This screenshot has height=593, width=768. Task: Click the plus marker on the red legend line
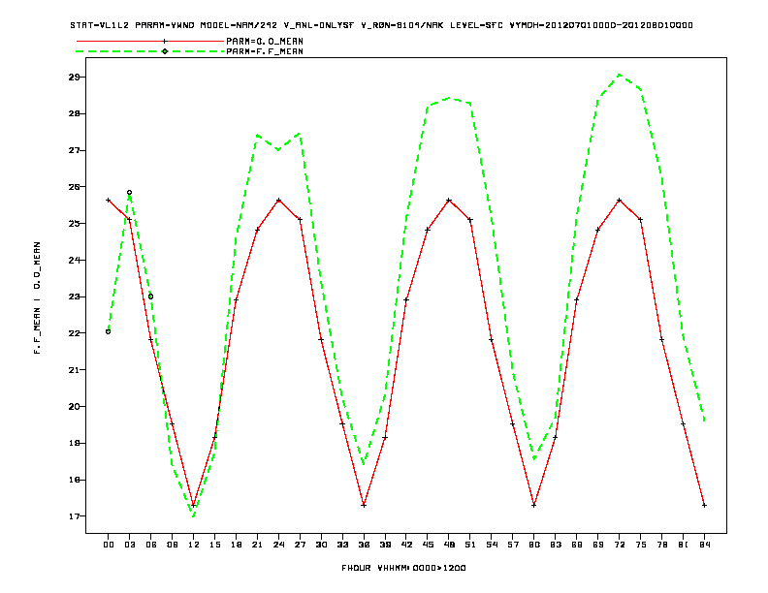tap(165, 41)
